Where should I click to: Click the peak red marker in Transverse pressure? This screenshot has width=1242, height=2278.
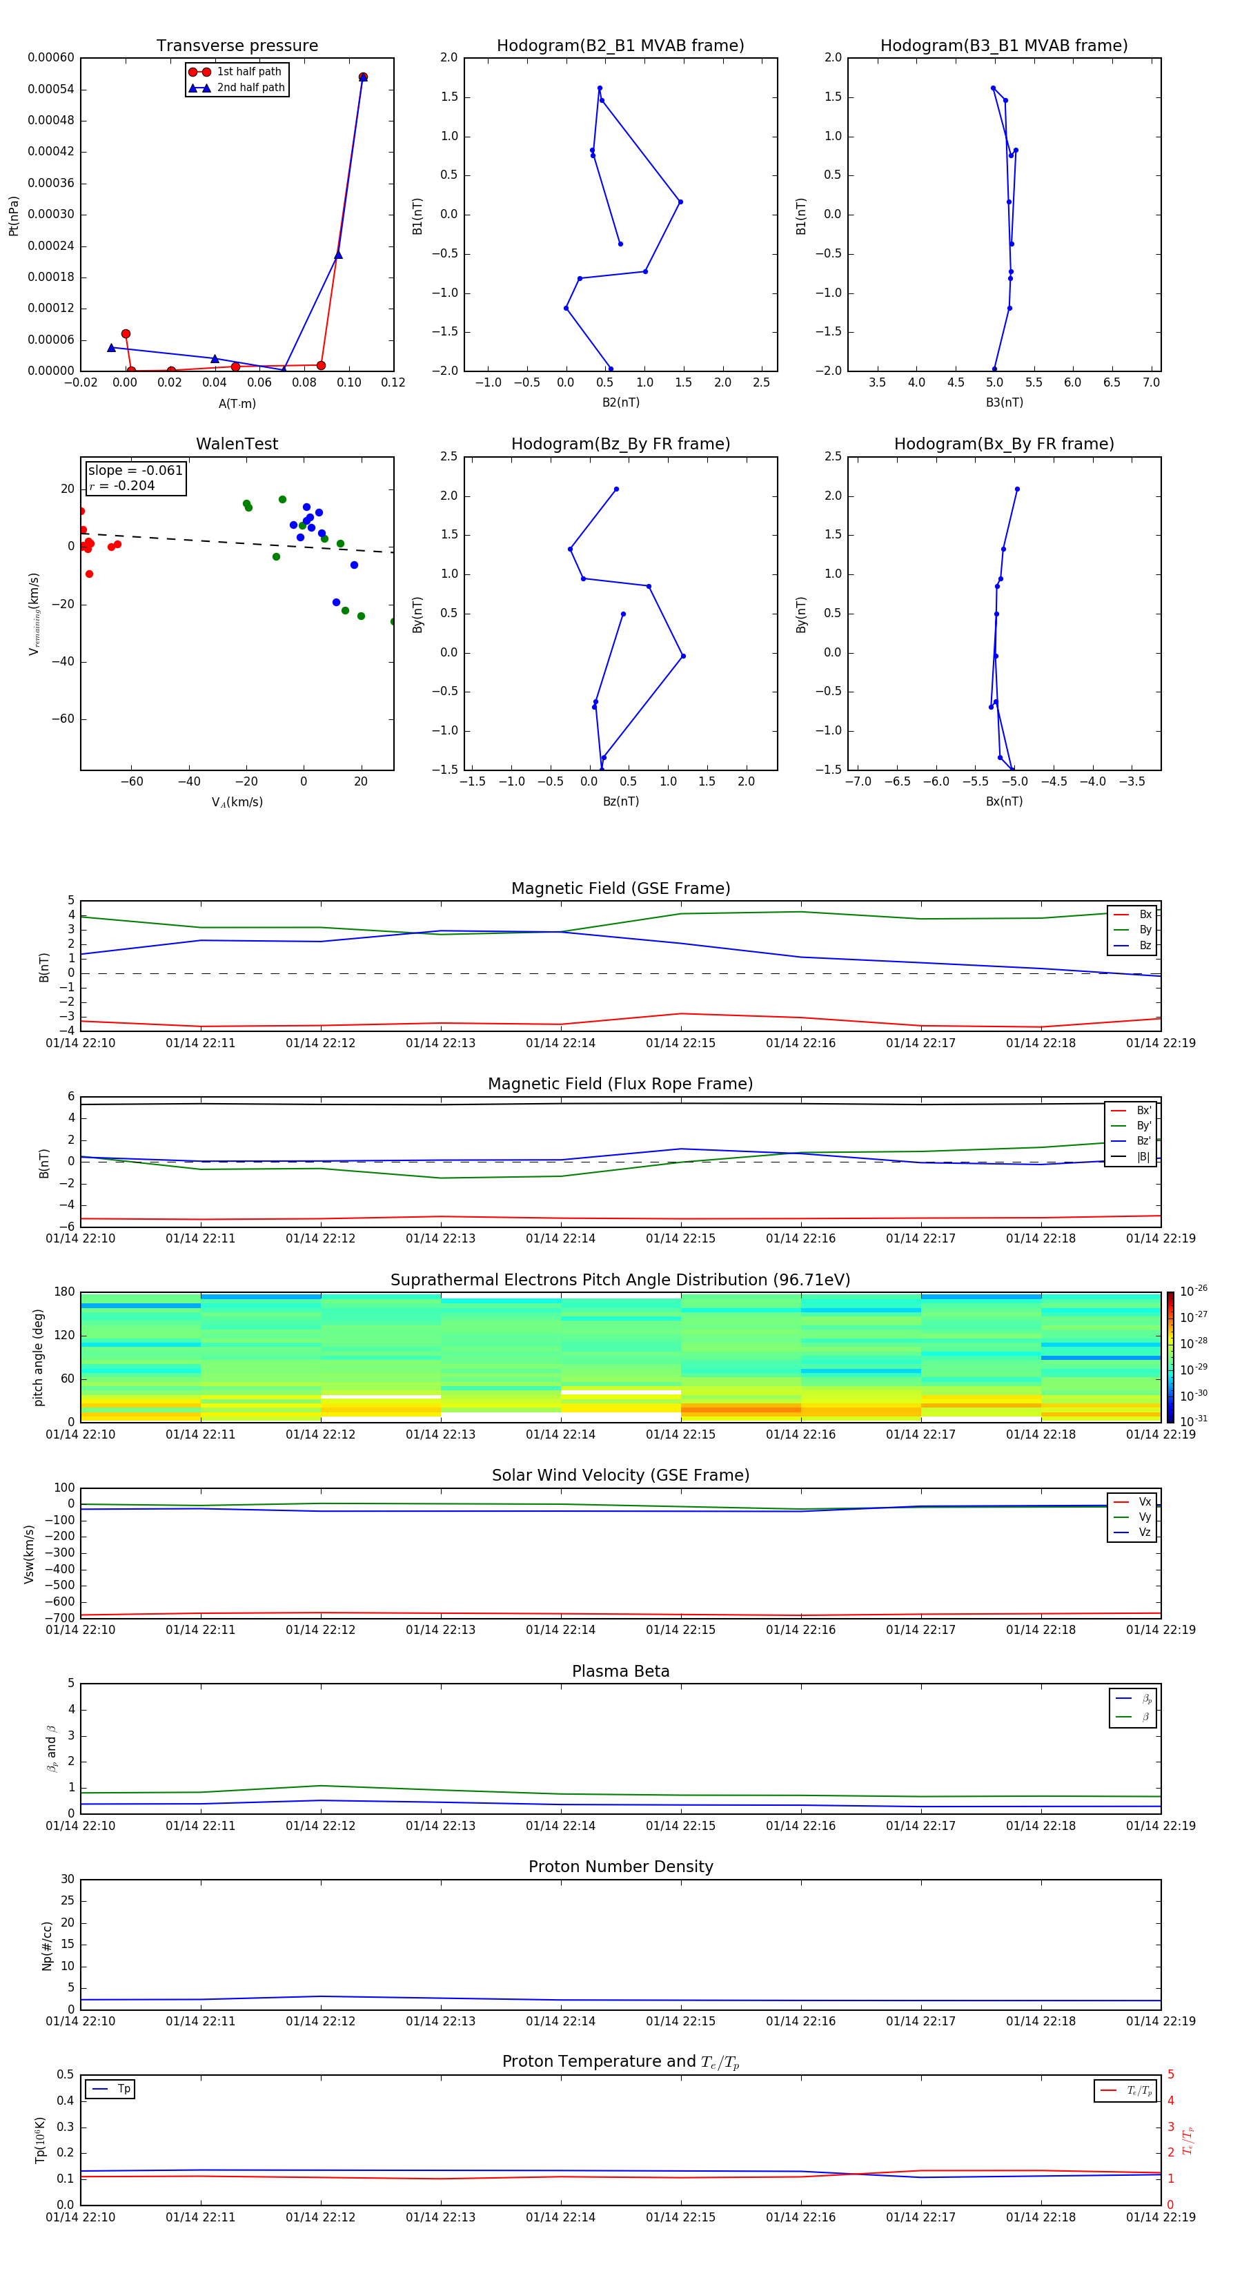(x=362, y=77)
